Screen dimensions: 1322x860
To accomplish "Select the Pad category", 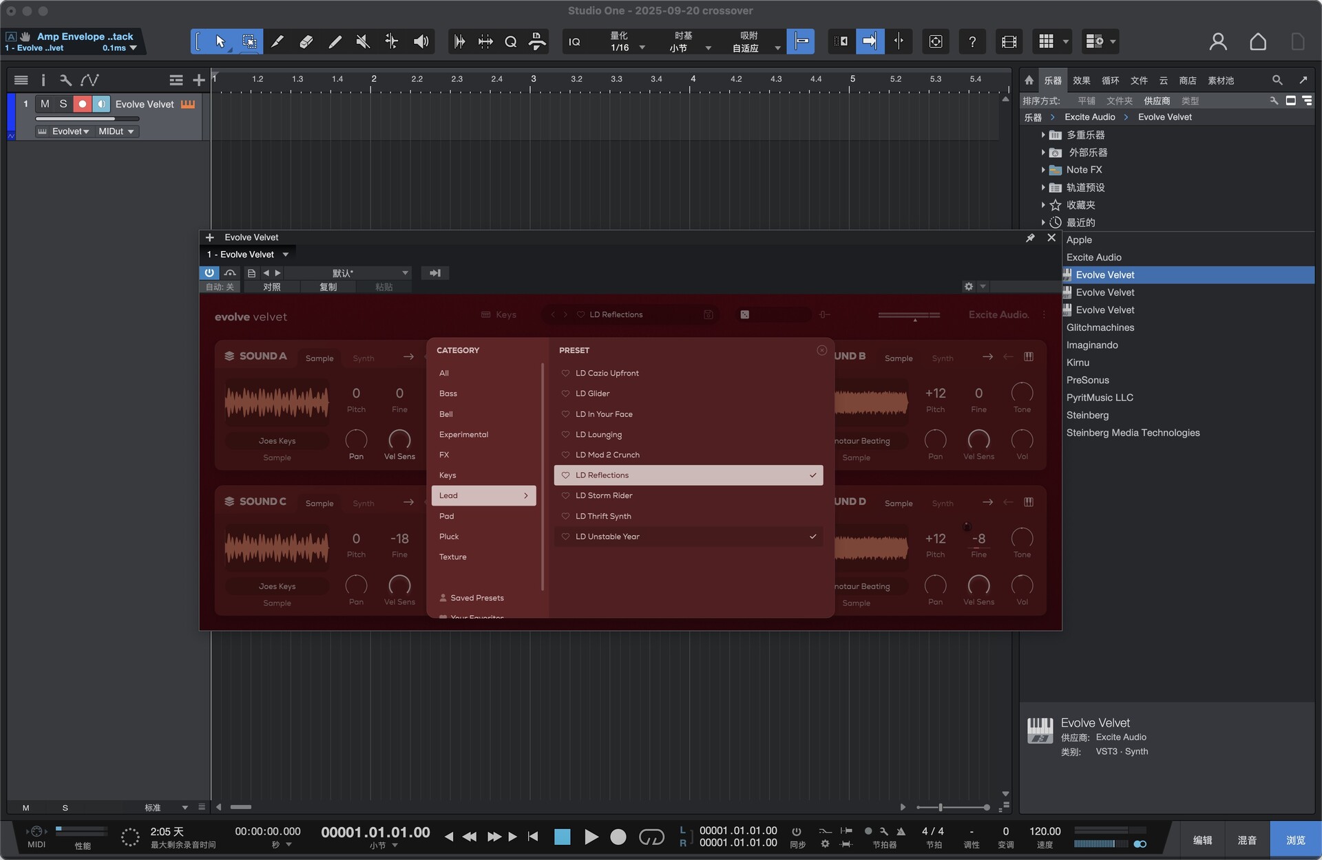I will [483, 516].
